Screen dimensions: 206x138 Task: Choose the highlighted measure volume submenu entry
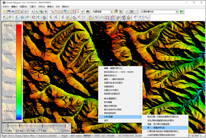[x=165, y=128]
